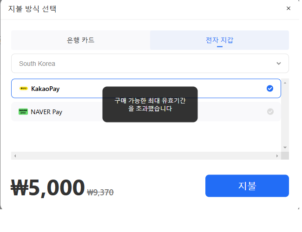Select the KakaoPay blue checkmark radio

coord(270,89)
